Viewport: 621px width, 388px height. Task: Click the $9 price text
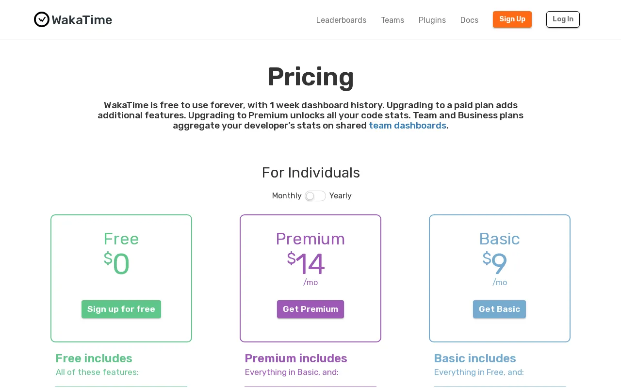point(495,264)
